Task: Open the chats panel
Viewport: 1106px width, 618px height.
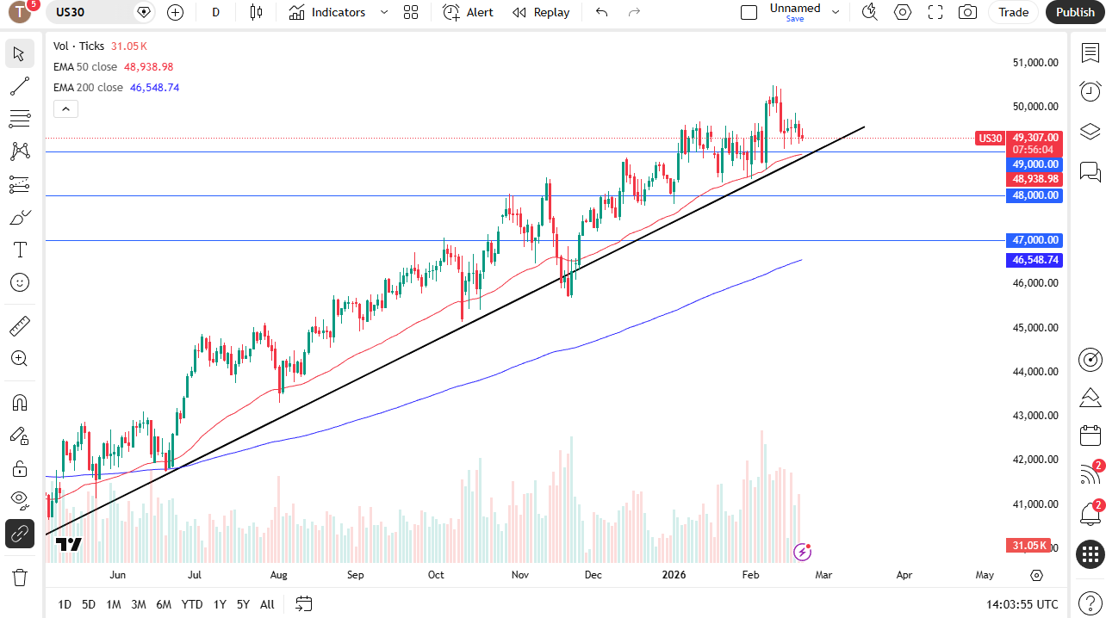Action: 1090,171
